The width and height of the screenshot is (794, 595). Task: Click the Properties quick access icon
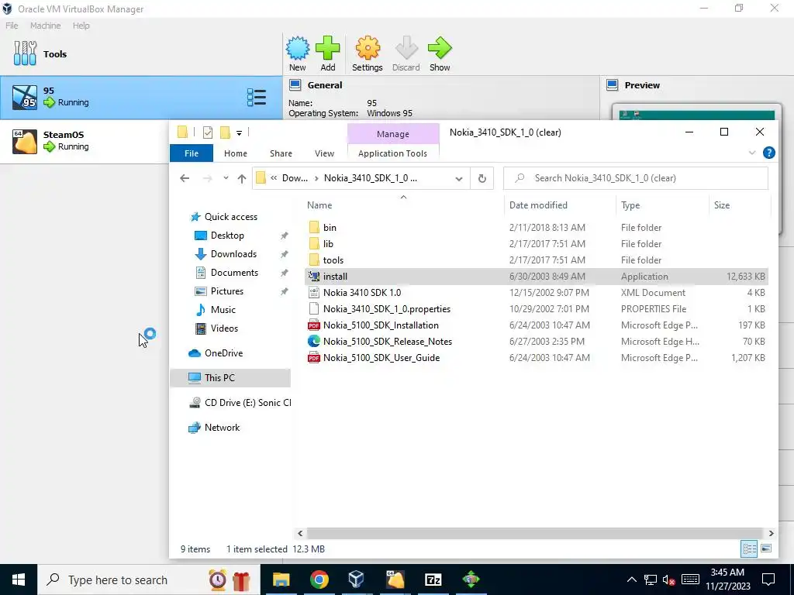coord(208,132)
